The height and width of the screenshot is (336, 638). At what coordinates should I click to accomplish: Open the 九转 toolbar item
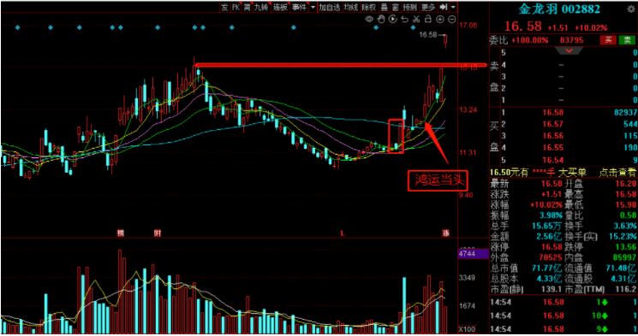(261, 8)
